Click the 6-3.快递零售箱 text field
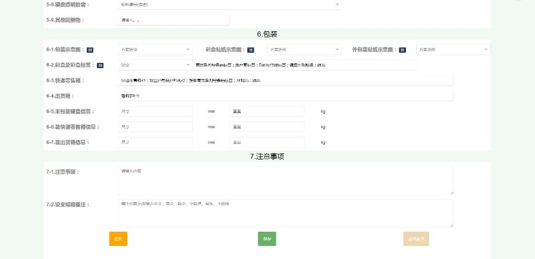This screenshot has width=535, height=259. 285,81
